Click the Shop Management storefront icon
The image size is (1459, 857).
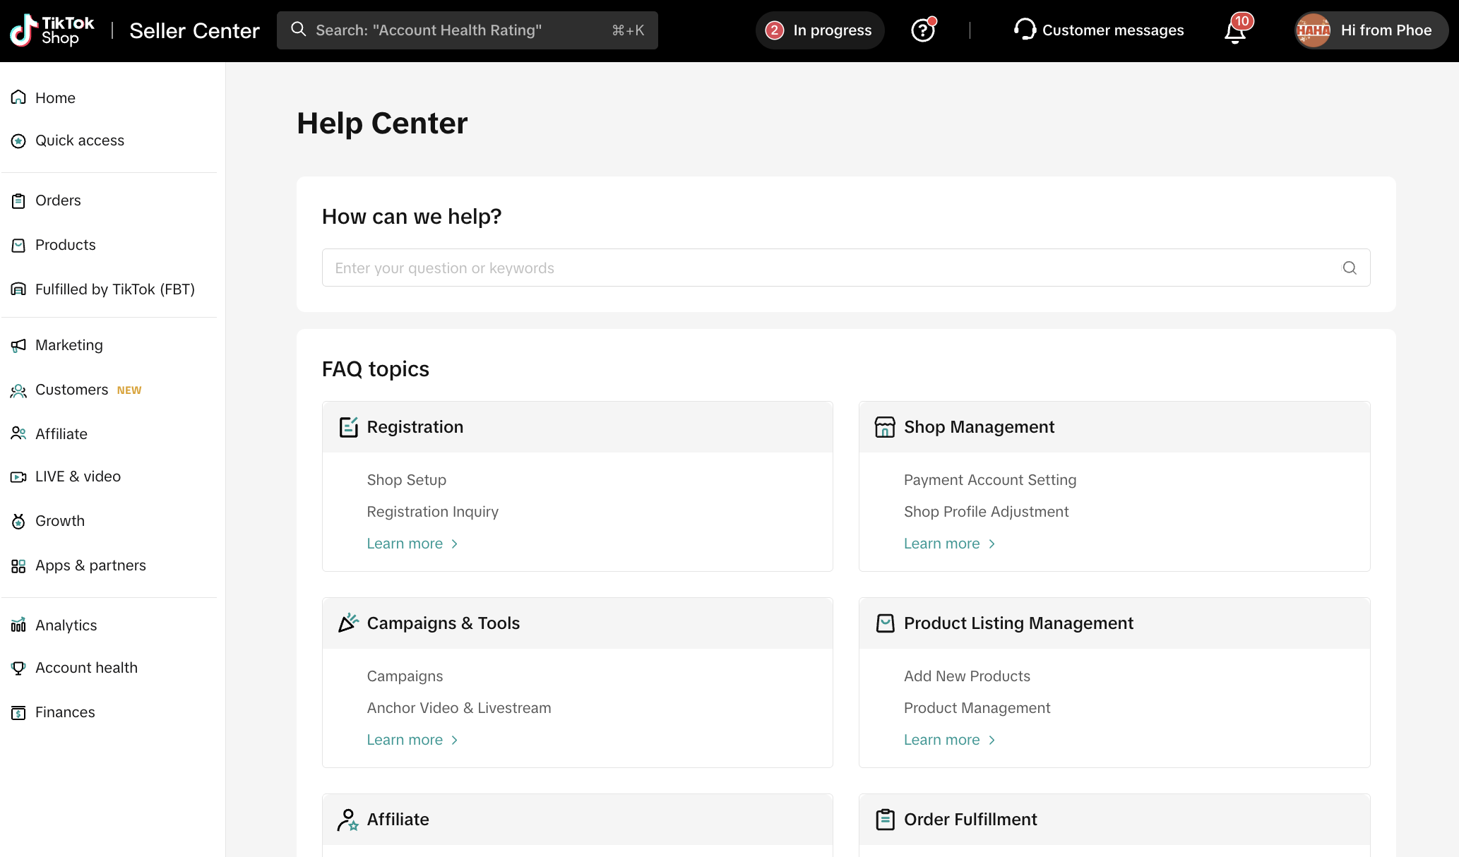(x=885, y=427)
